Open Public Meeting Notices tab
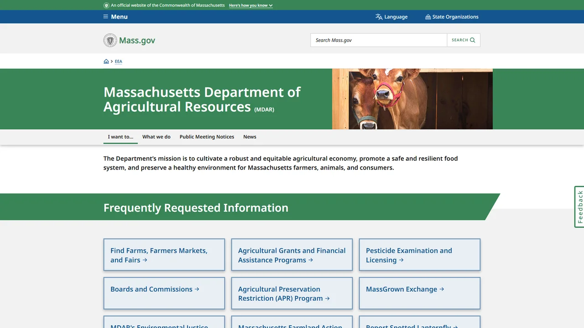This screenshot has height=328, width=584. [207, 137]
